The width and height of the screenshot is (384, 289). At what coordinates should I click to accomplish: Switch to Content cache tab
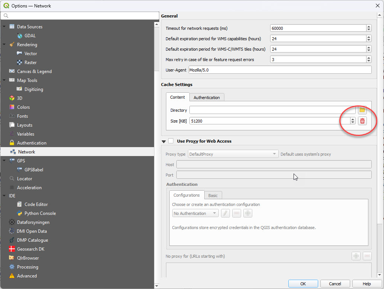click(177, 97)
